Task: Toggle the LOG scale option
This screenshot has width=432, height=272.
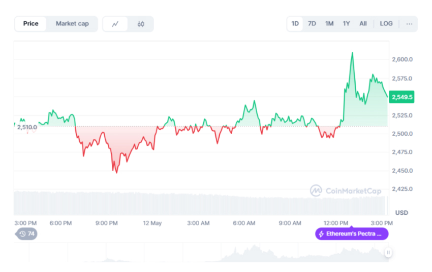Action: point(386,24)
